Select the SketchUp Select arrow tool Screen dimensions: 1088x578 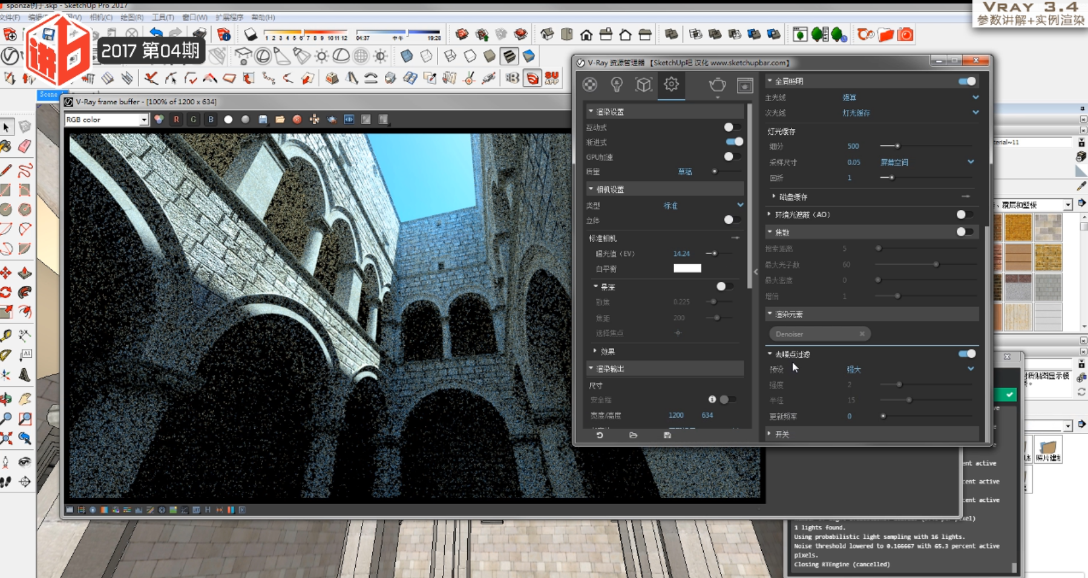[x=6, y=127]
